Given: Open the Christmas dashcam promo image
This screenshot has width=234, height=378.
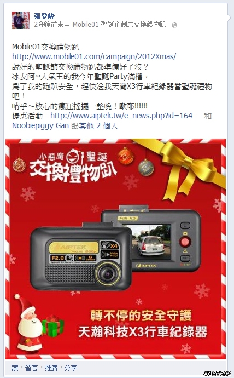Looking at the screenshot, I should tap(116, 249).
